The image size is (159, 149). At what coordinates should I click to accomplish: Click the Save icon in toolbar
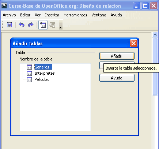tap(10, 25)
